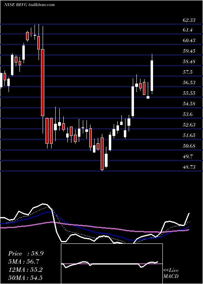Screen dimensions: 203x284
Task: Click the 60.43 price axis label
Action: click(x=189, y=41)
